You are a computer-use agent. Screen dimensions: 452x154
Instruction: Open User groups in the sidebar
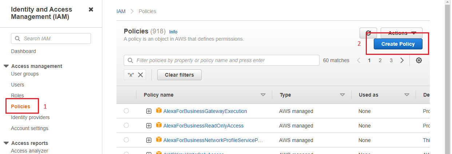pos(25,74)
